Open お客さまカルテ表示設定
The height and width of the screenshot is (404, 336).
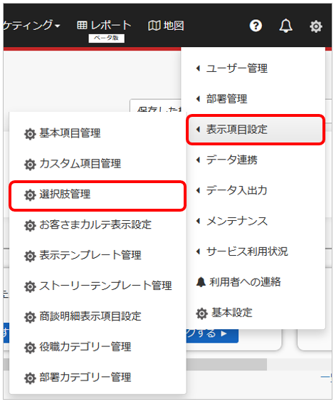(x=98, y=225)
